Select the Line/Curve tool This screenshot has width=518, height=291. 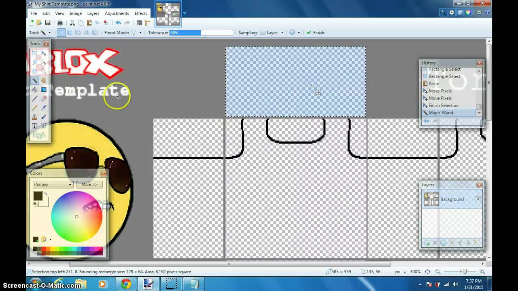[x=44, y=126]
